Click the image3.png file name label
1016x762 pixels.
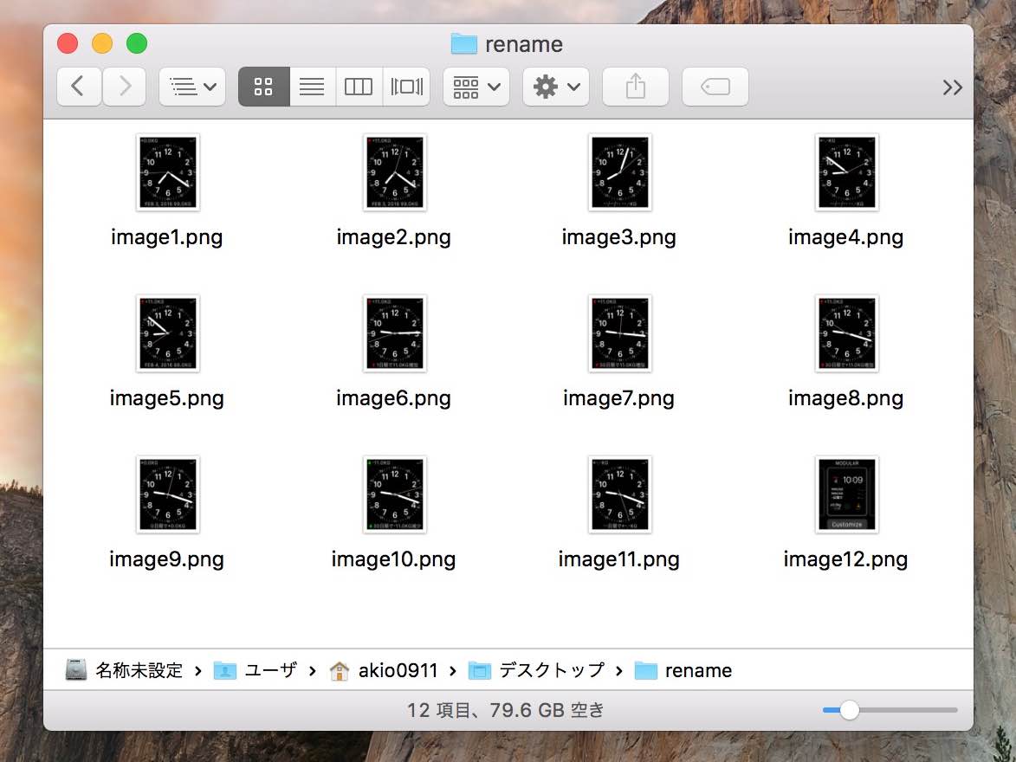(618, 237)
